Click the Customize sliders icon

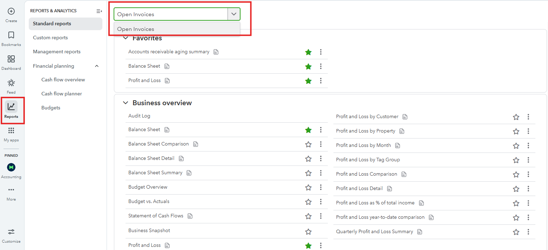point(11,232)
